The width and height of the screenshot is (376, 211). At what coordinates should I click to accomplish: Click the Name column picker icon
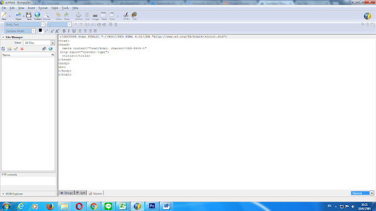[52, 55]
